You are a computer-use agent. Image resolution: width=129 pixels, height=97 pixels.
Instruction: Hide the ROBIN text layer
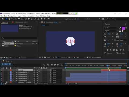click(x=1, y=70)
